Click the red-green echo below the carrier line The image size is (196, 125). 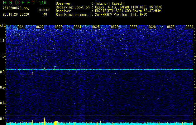(32, 73)
